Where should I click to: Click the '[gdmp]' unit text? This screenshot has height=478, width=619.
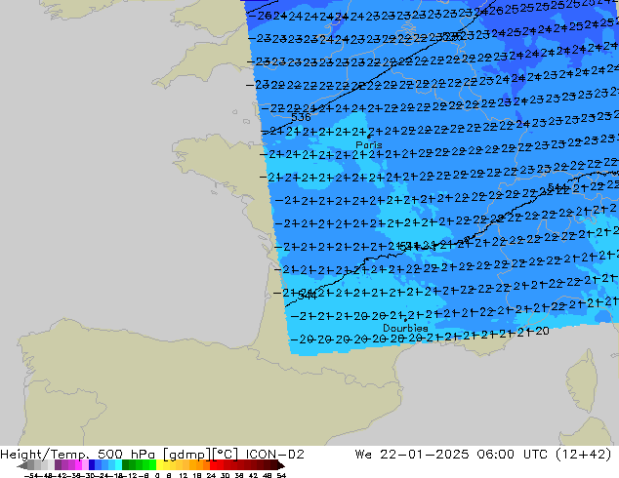(187, 455)
